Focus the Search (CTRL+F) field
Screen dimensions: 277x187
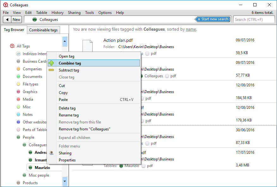pyautogui.click(x=254, y=19)
